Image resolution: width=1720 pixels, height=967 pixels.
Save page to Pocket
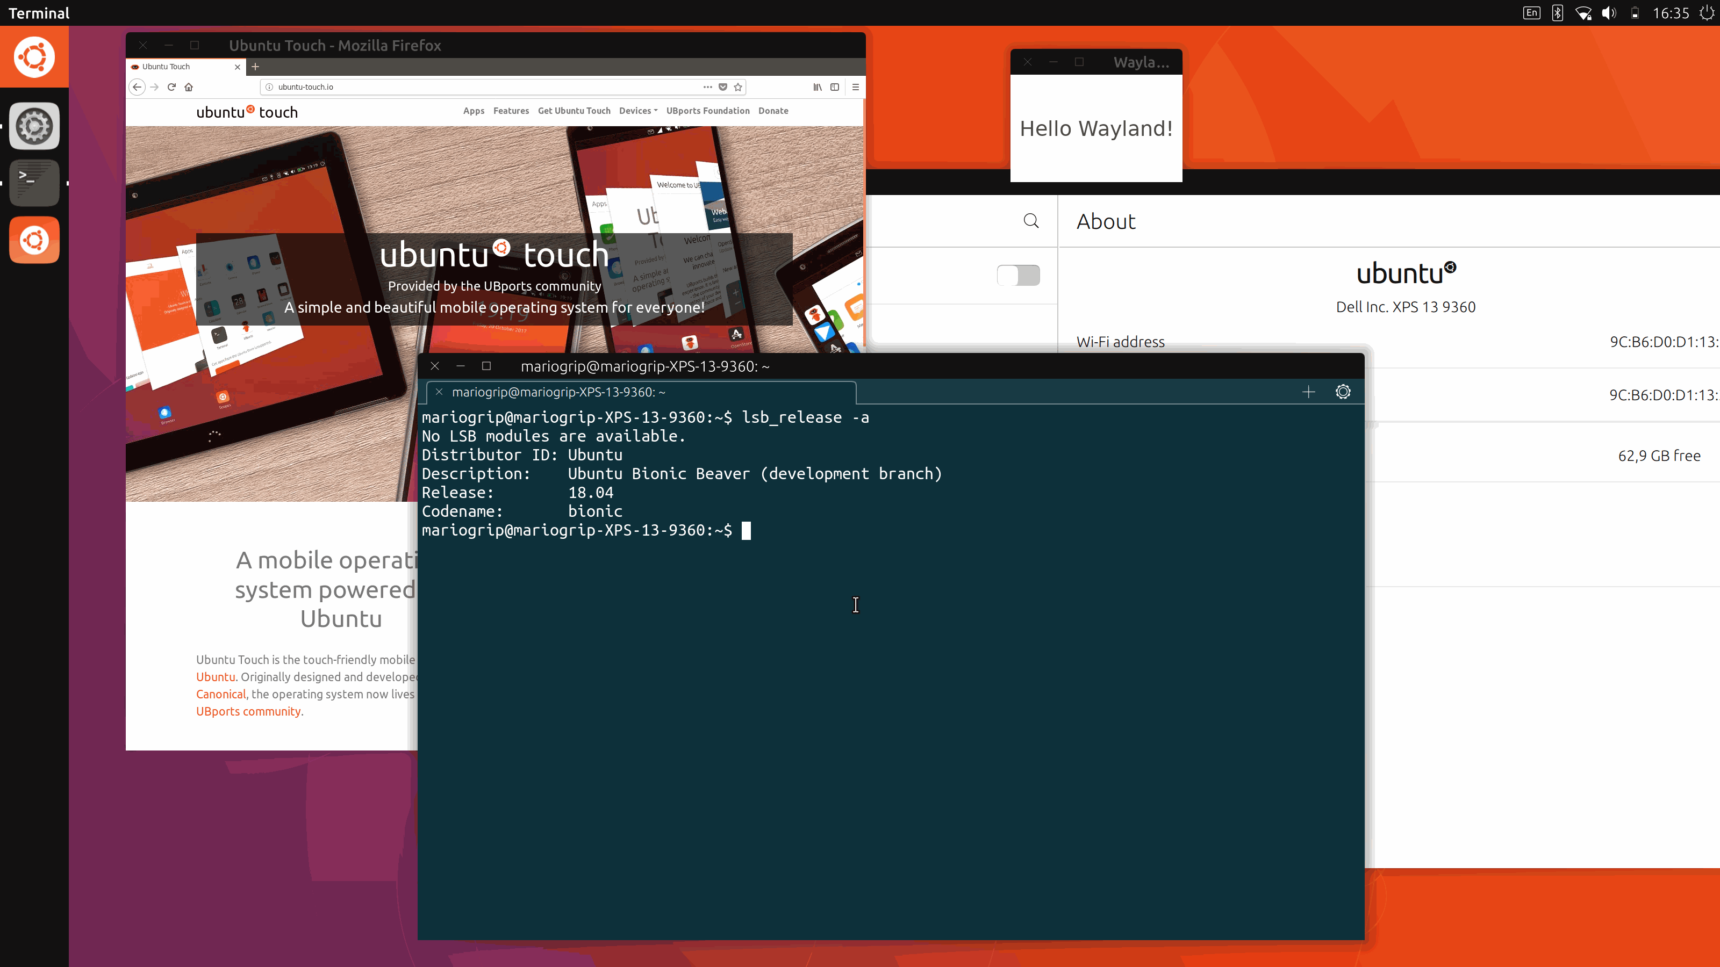click(722, 86)
